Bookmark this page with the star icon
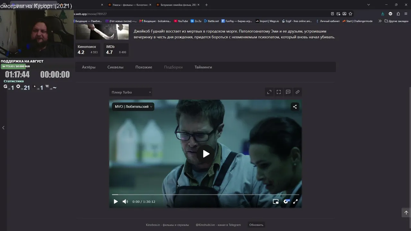 350,14
